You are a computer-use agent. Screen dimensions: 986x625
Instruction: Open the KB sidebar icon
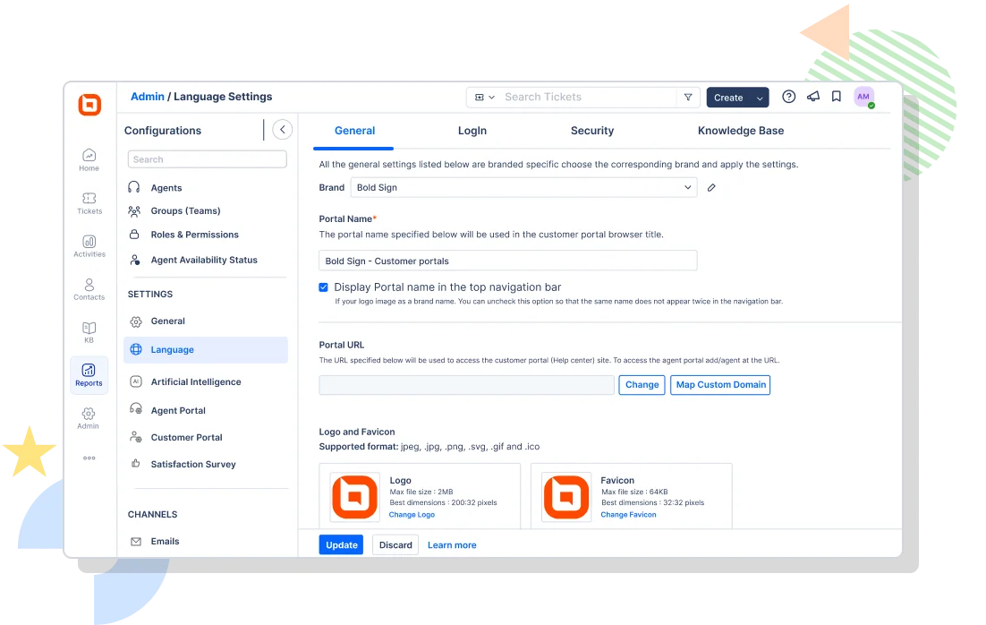(x=89, y=331)
